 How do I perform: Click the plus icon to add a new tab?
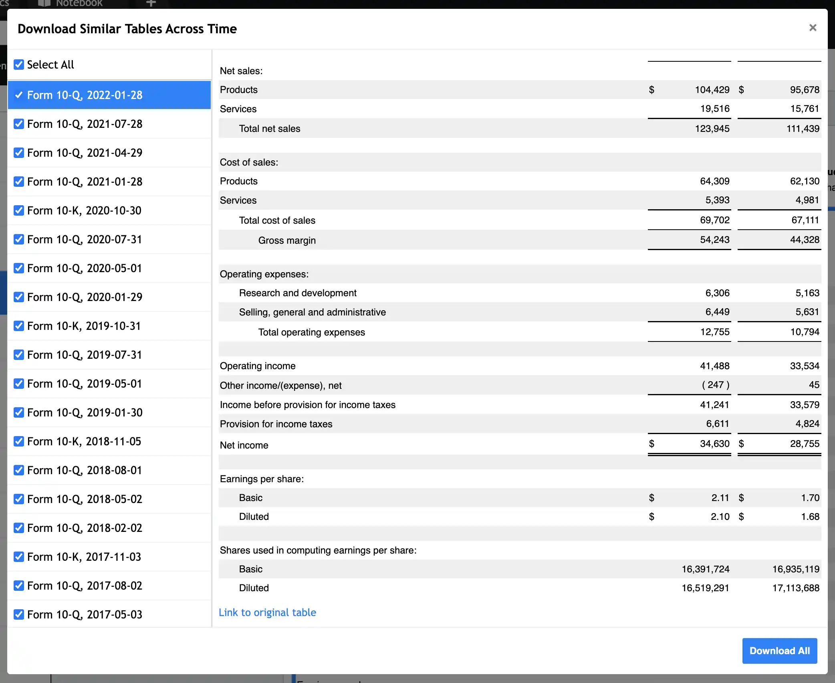(x=151, y=3)
